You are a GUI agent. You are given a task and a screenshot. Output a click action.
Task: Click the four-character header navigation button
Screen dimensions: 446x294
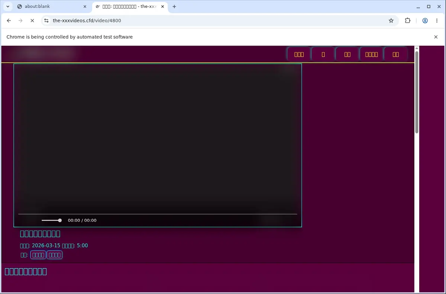tap(371, 54)
